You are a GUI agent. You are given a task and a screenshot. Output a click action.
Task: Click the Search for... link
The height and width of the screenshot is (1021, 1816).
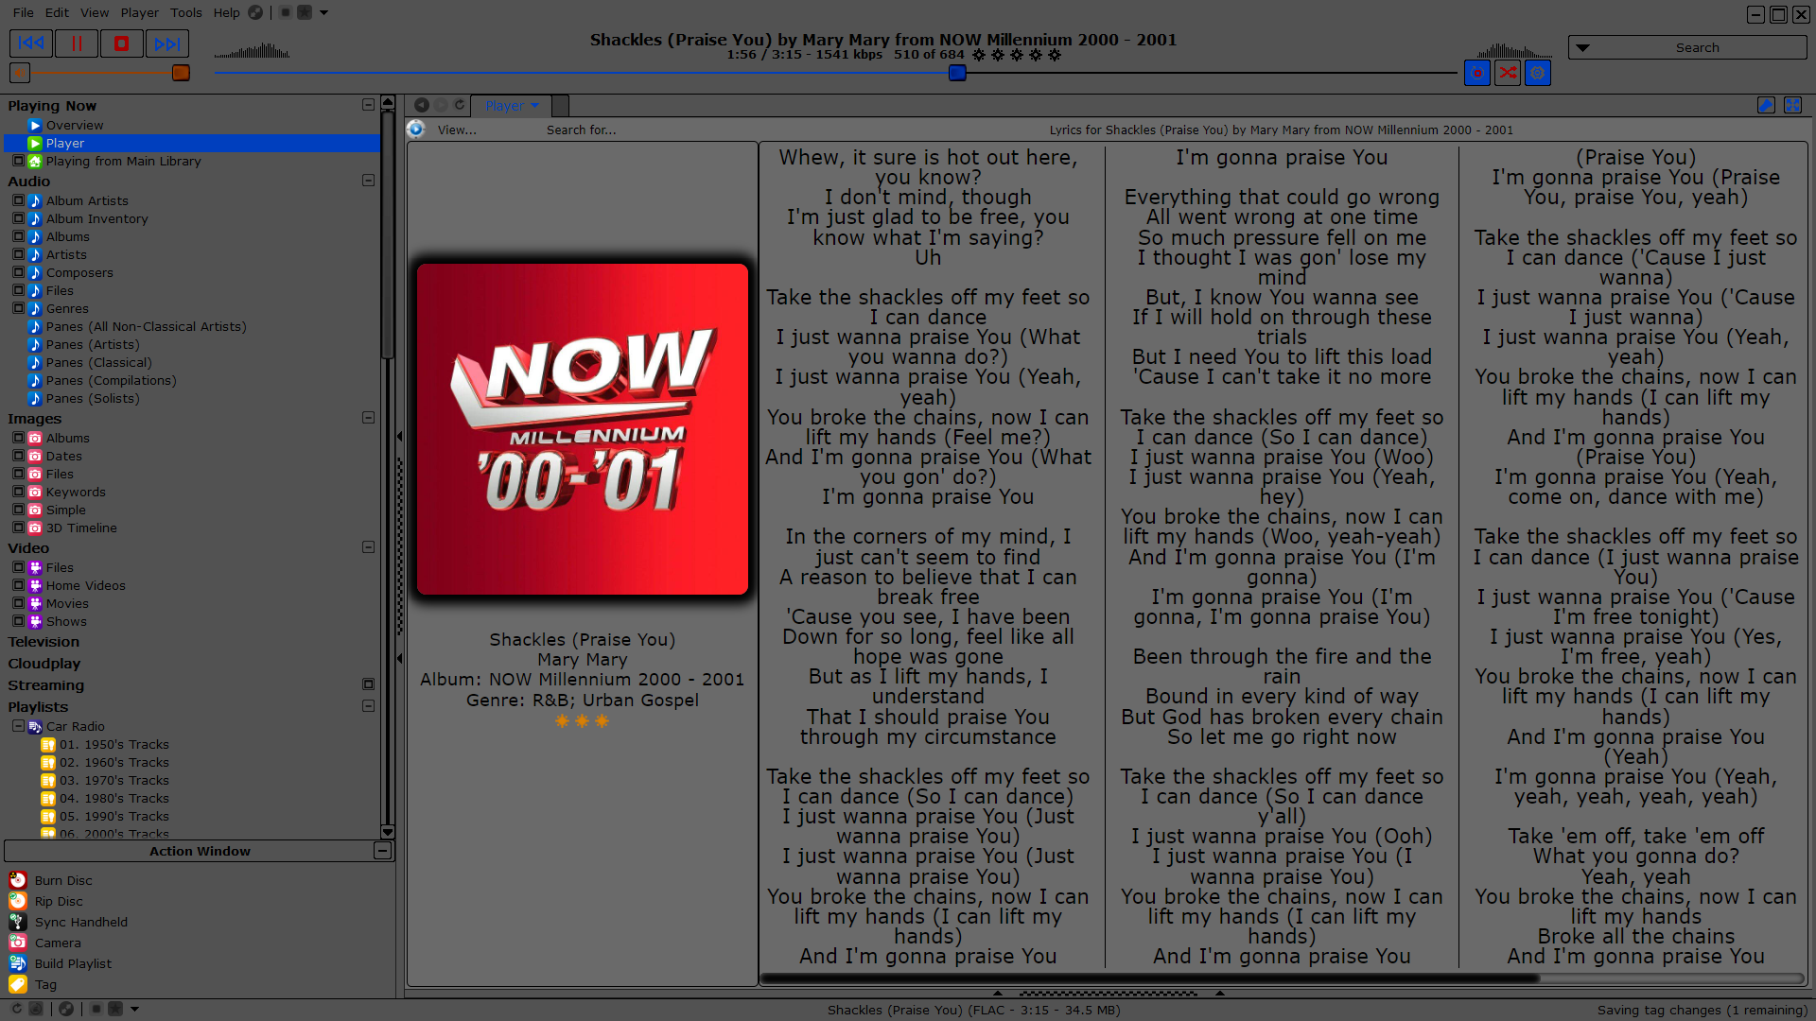(x=581, y=130)
